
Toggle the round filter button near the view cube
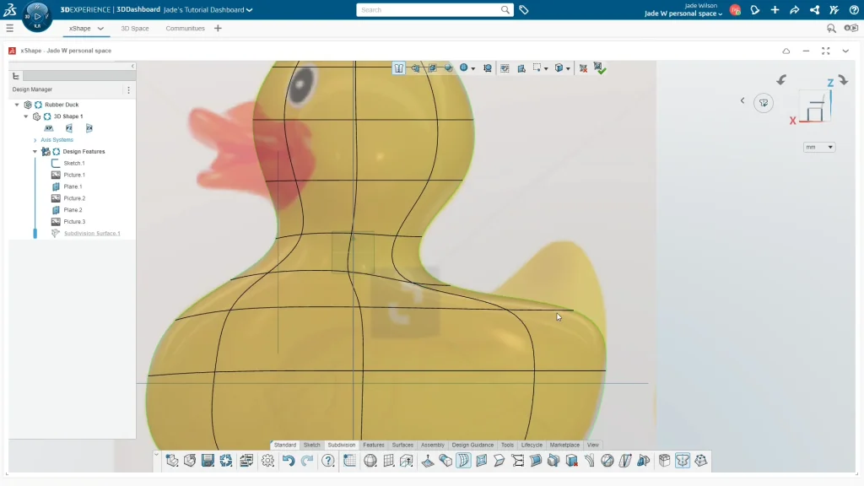point(764,103)
